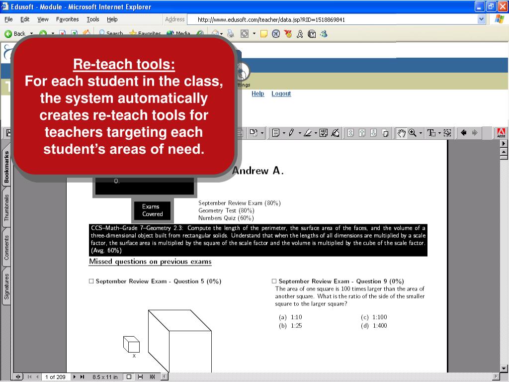
Task: Click the IE Back button
Action: [15, 33]
